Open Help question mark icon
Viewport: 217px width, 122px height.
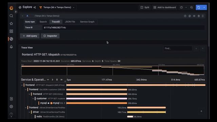tap(11, 114)
